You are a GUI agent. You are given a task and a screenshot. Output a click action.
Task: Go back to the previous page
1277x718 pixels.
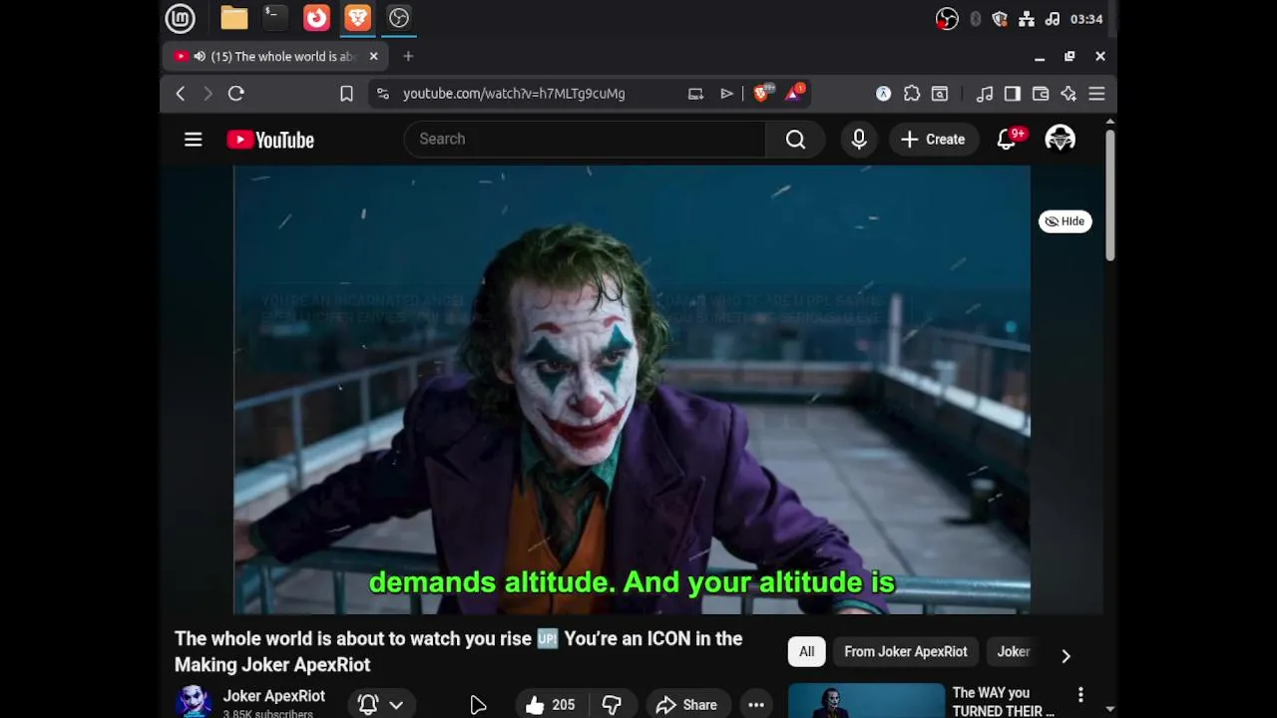tap(181, 94)
